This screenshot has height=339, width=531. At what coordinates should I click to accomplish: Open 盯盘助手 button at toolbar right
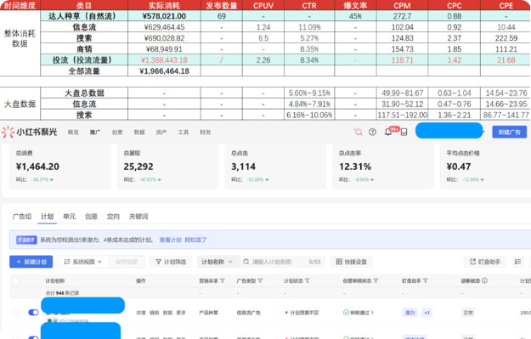click(485, 262)
